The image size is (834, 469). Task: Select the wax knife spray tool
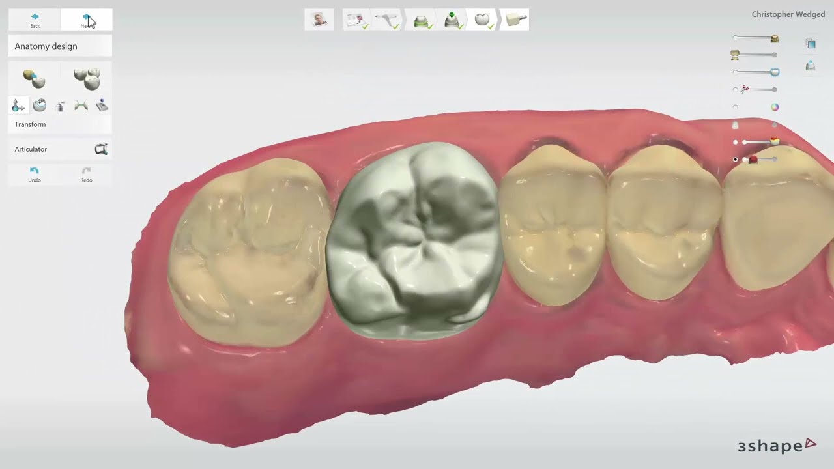[60, 106]
